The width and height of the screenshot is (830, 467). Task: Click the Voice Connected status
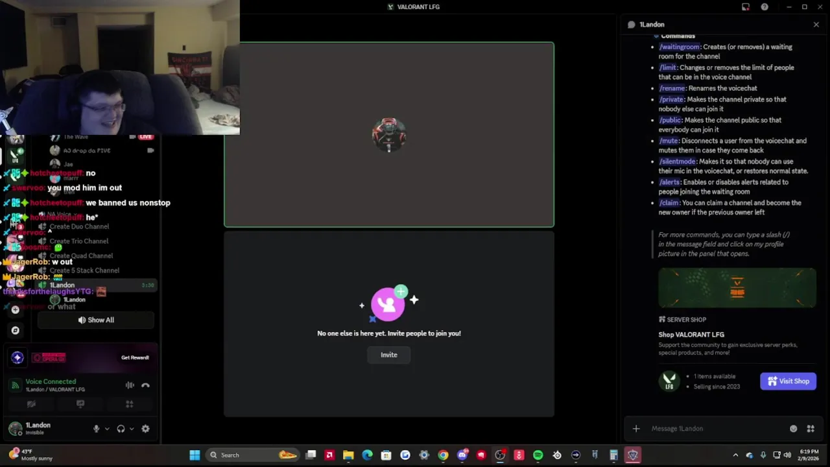(x=51, y=382)
